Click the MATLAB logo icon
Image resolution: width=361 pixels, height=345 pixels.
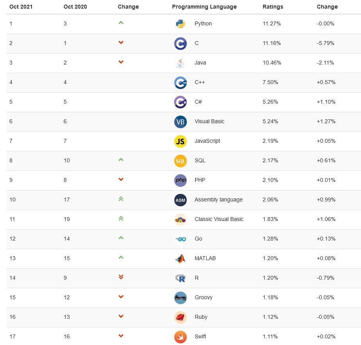coord(180,259)
